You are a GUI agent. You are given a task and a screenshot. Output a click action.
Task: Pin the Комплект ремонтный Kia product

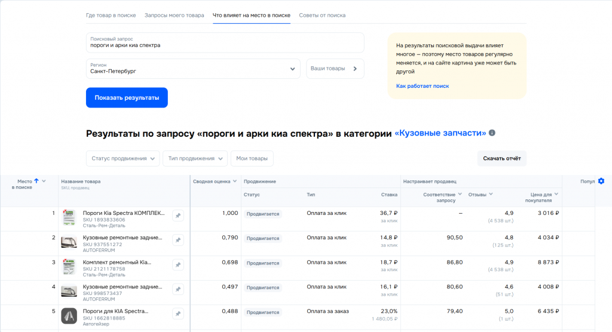click(178, 265)
